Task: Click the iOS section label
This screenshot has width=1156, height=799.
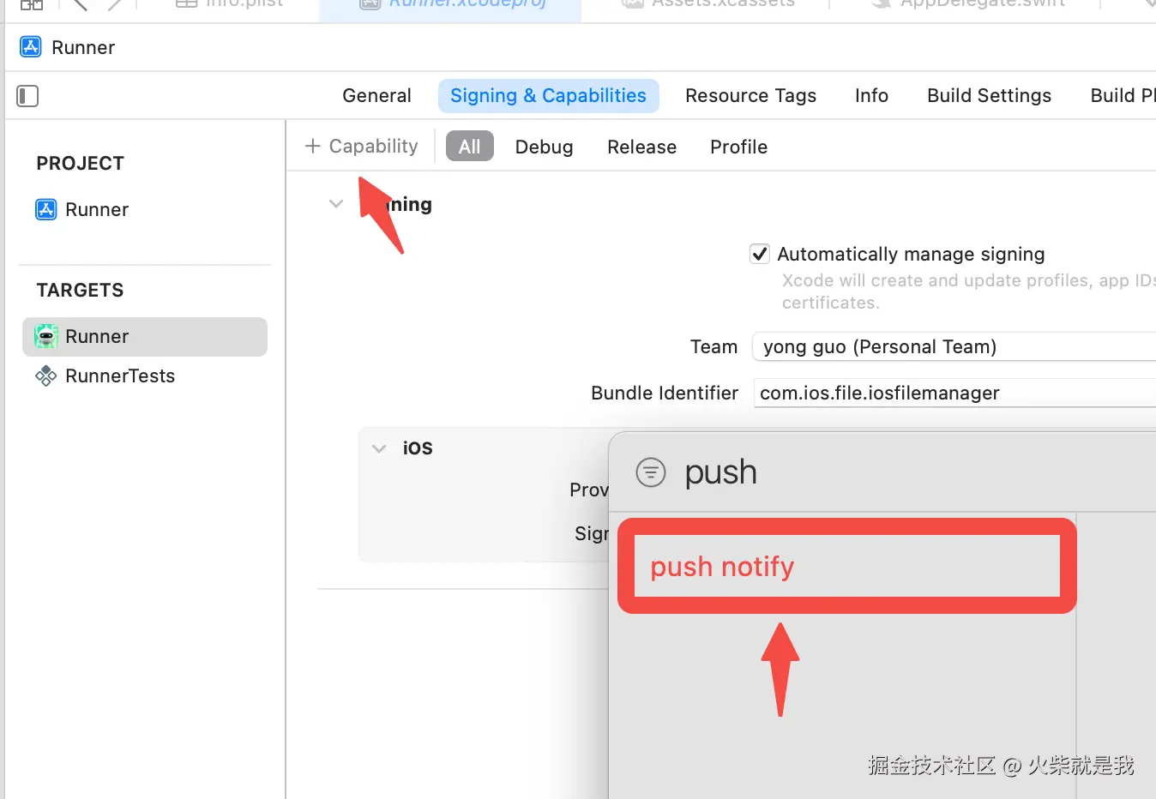Action: click(x=418, y=448)
